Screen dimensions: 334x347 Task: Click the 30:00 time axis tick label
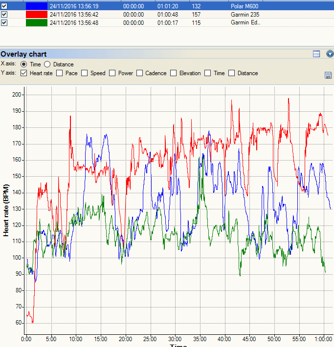175,339
